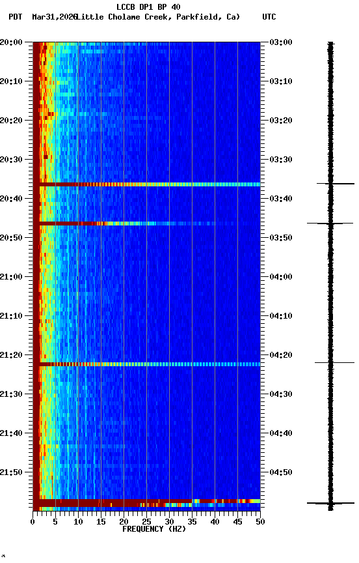Click the 'FREQUENCY (HZ)' axis title

154,529
